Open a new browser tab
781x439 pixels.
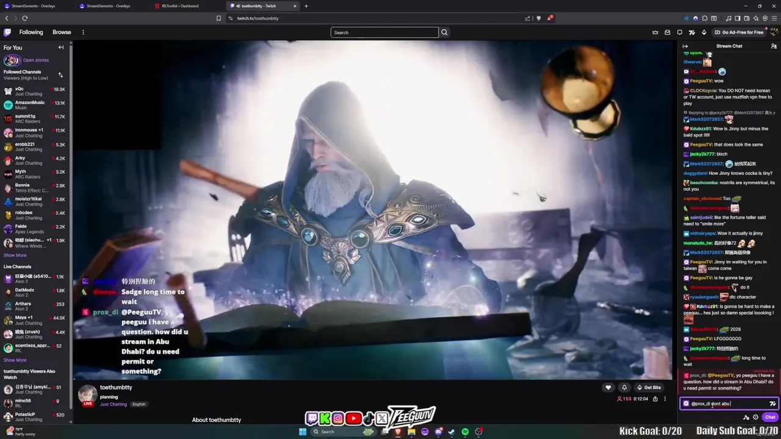click(x=306, y=6)
